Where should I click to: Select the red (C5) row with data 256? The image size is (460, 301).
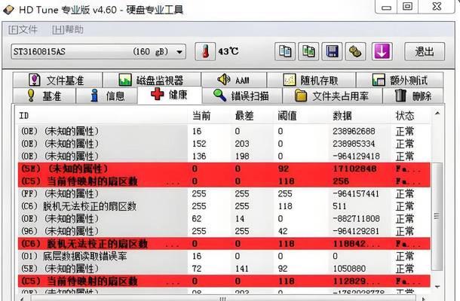[224, 181]
